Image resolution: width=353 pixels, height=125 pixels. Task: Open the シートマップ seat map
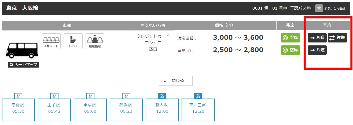23,65
